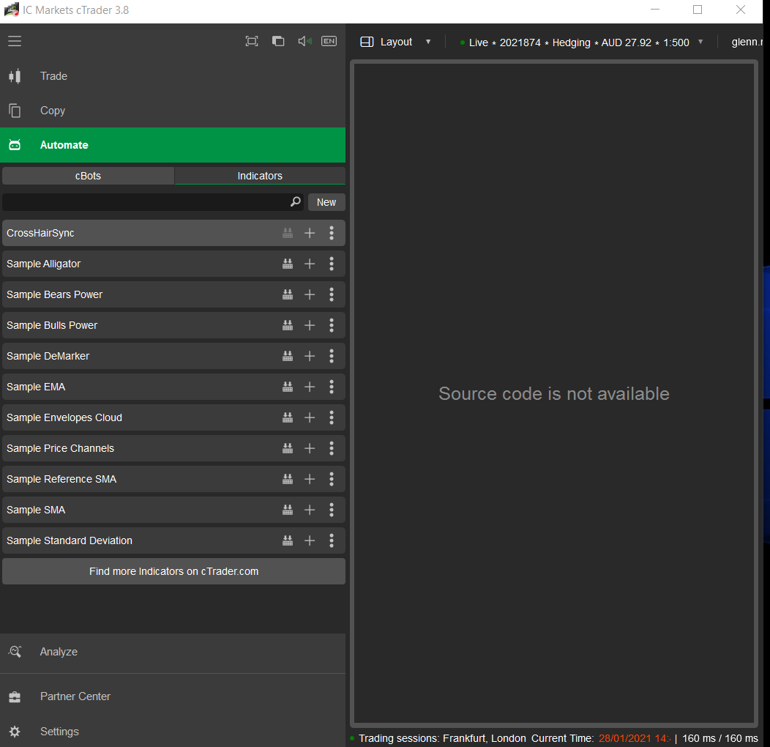This screenshot has height=747, width=770.
Task: Switch to the Indicators tab
Action: click(x=260, y=176)
